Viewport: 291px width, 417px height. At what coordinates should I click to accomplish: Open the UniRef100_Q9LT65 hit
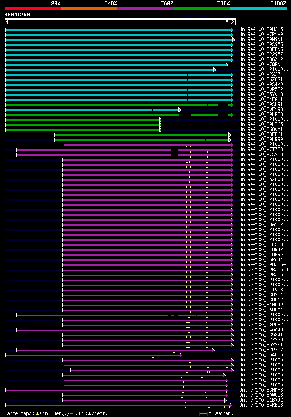click(x=261, y=124)
